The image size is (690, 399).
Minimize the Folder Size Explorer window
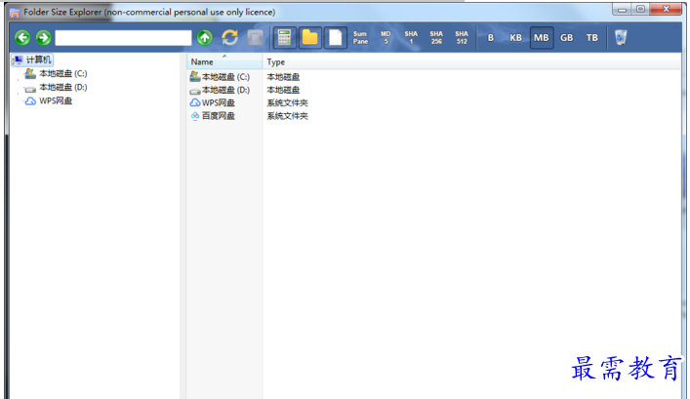click(623, 9)
